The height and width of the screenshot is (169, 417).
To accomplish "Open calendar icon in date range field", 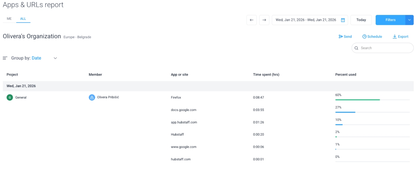I will (343, 20).
